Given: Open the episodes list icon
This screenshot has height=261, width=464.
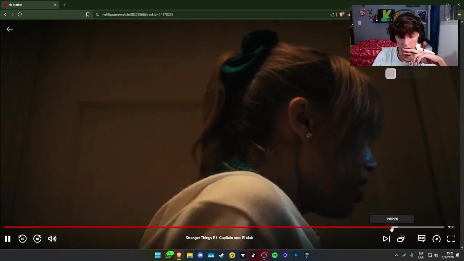Looking at the screenshot, I should tap(401, 239).
